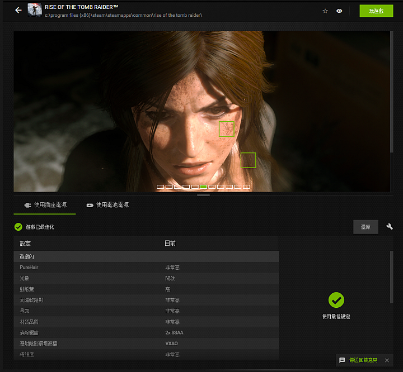Select the first screenshot indicator box
The width and height of the screenshot is (403, 372).
point(161,187)
